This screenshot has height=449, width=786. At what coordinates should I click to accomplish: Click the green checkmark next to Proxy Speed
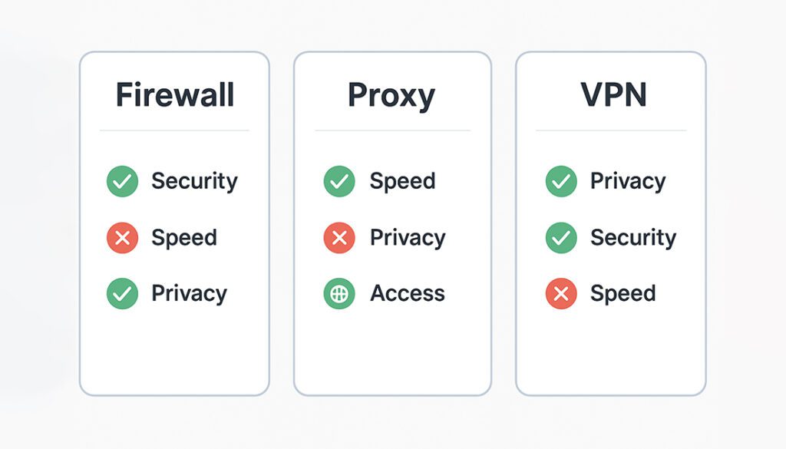(339, 181)
